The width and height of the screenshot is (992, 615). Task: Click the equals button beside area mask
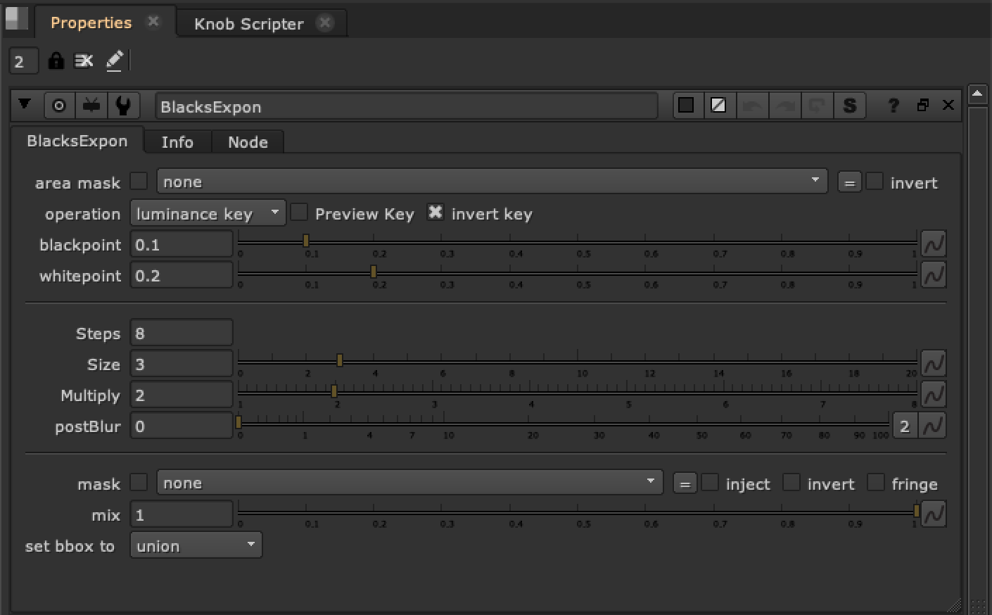pyautogui.click(x=849, y=183)
